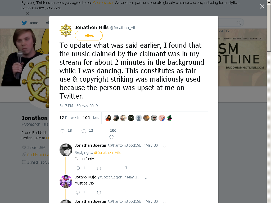
Task: Click the search magnifier icon
Action: 239,23
